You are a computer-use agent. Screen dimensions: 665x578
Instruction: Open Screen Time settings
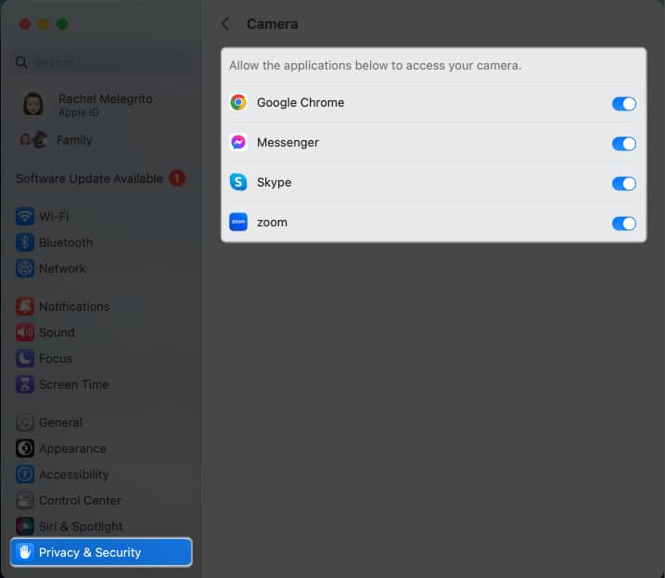click(x=101, y=384)
